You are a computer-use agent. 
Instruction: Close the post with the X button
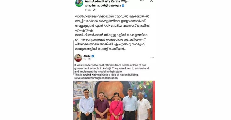(x=151, y=1)
